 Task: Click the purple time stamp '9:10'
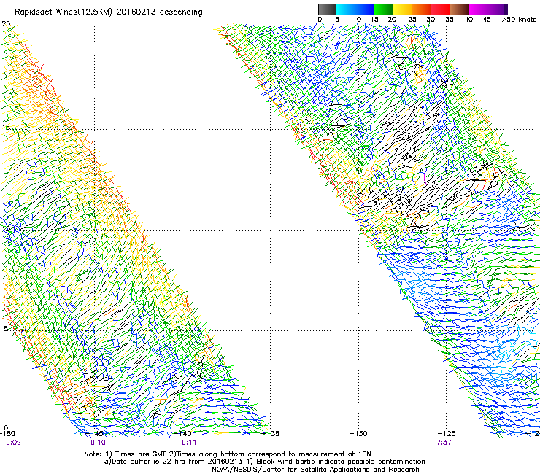pyautogui.click(x=99, y=443)
